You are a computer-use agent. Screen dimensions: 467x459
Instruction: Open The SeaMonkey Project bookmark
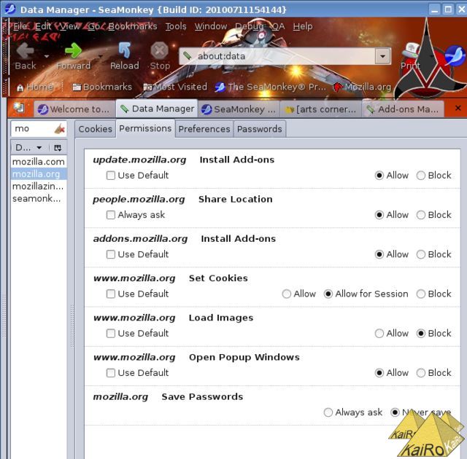[x=270, y=87]
